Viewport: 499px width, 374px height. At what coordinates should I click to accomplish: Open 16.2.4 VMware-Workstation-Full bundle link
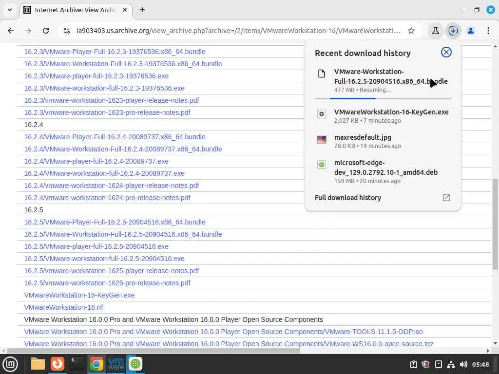[x=123, y=149]
